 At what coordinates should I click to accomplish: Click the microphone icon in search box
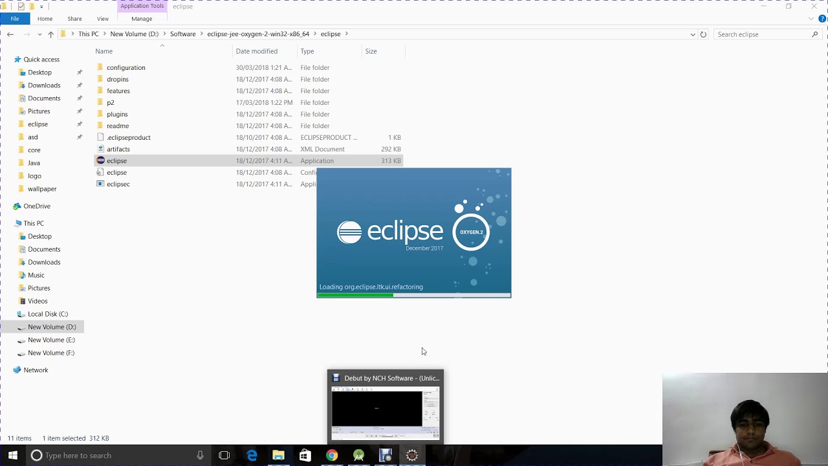pyautogui.click(x=200, y=456)
